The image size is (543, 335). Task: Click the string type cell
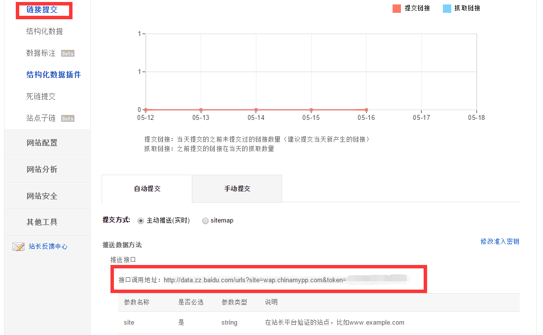click(229, 323)
